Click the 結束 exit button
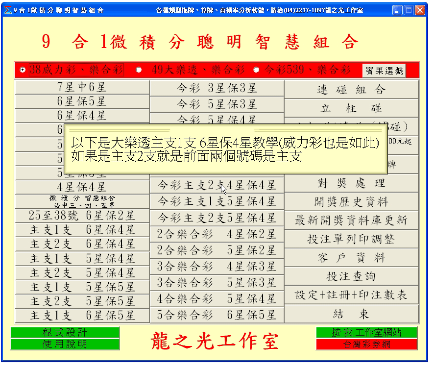 352,314
